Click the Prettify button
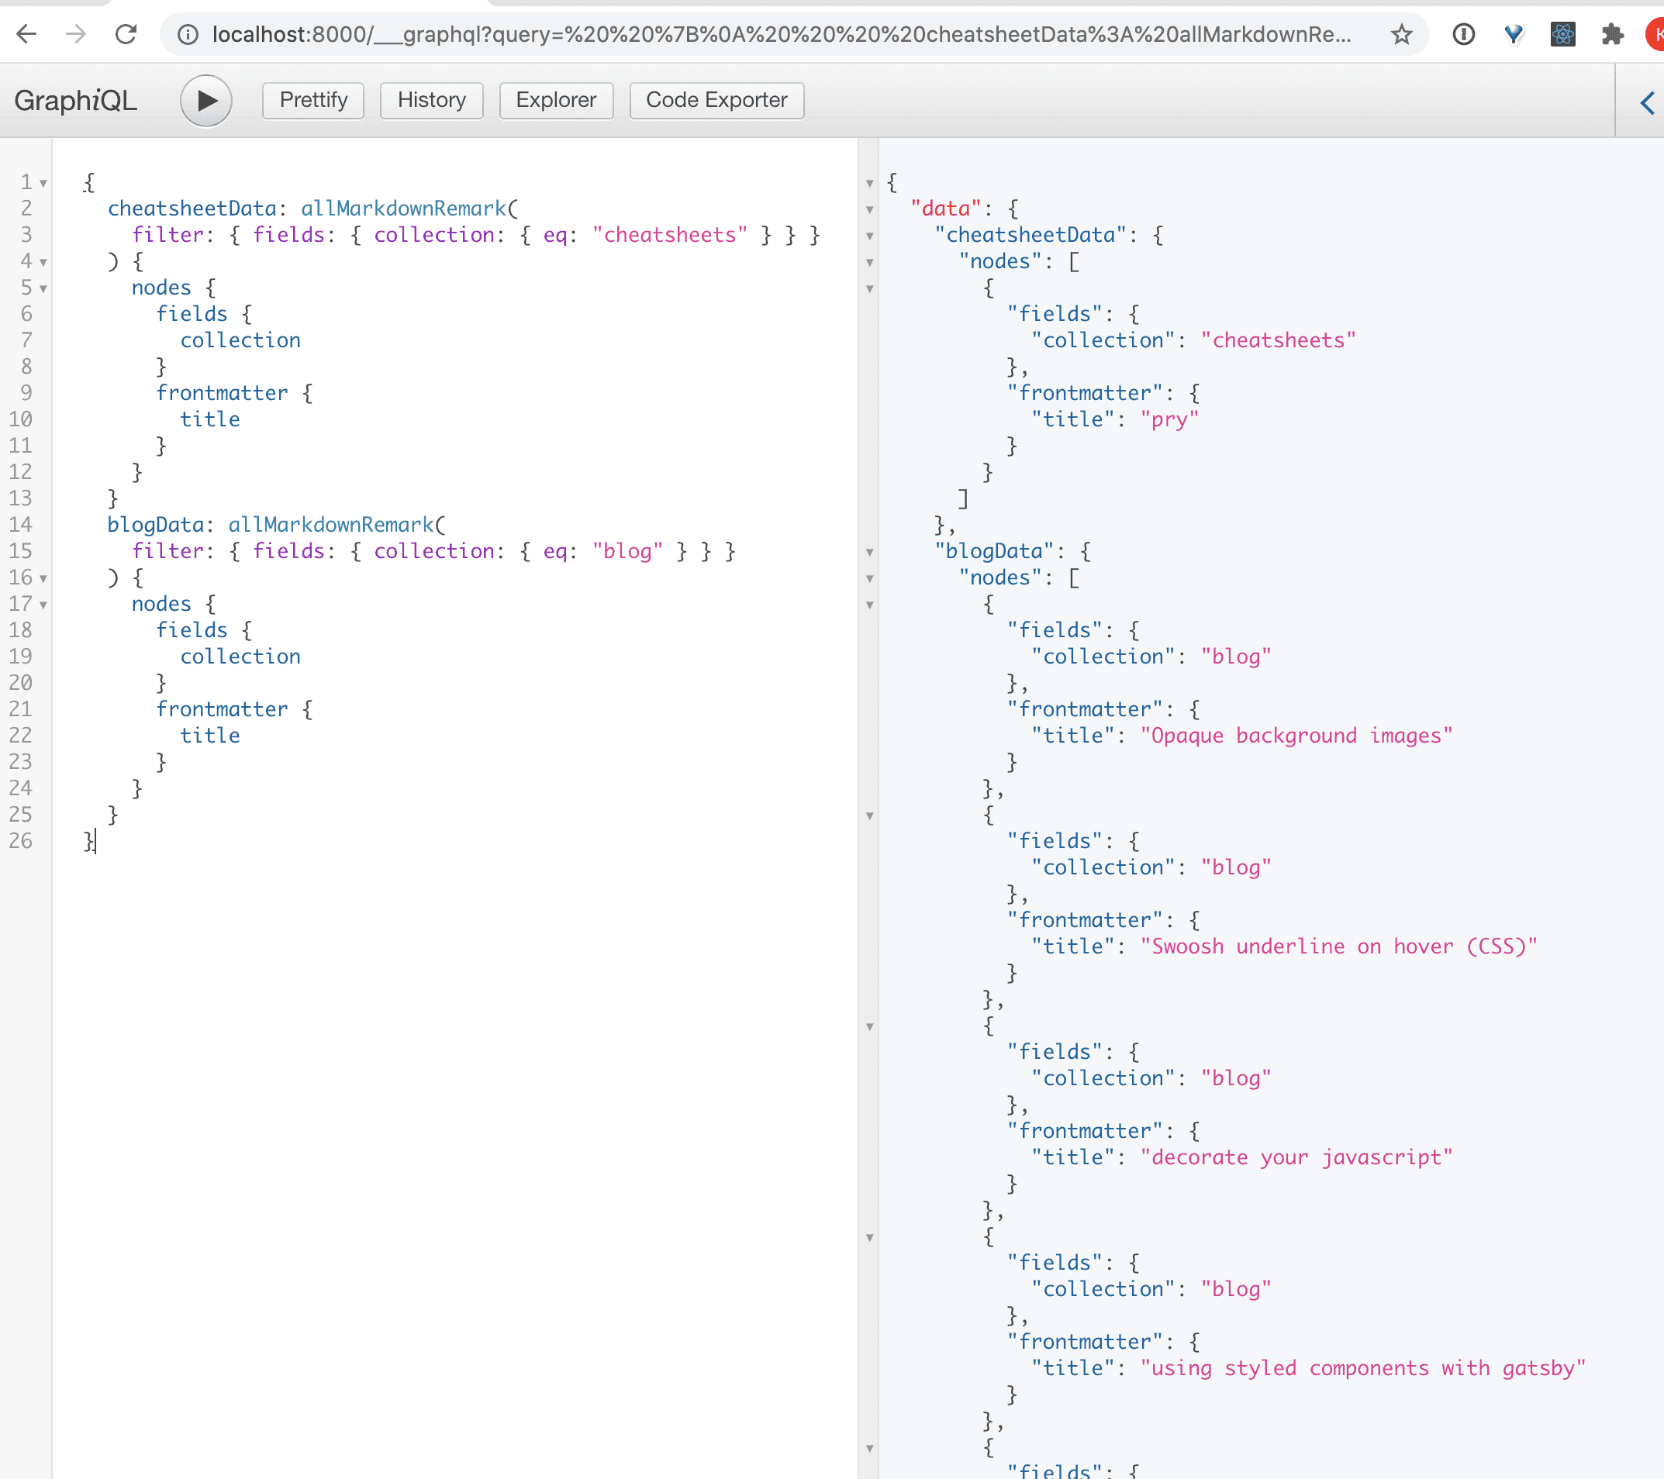 [312, 100]
